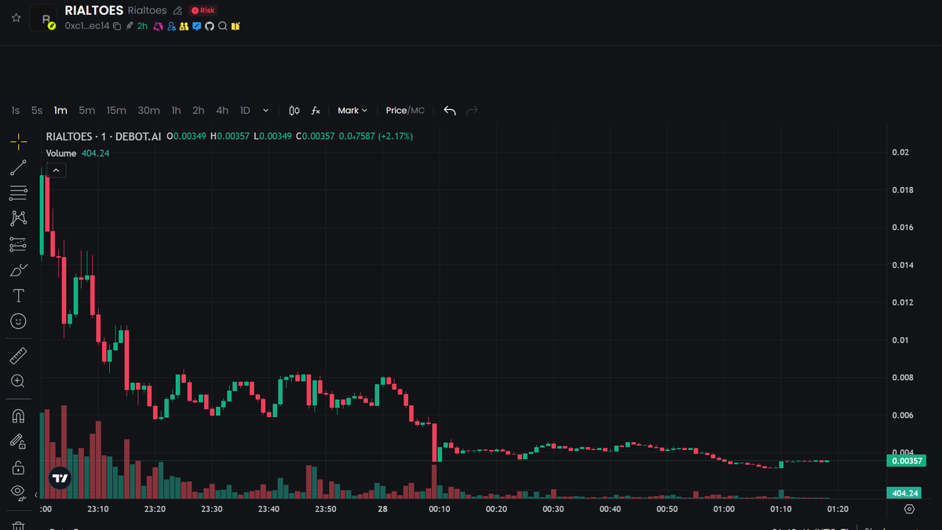The height and width of the screenshot is (530, 942).
Task: Open the horizontal lines Fibonacci tool
Action: (18, 193)
